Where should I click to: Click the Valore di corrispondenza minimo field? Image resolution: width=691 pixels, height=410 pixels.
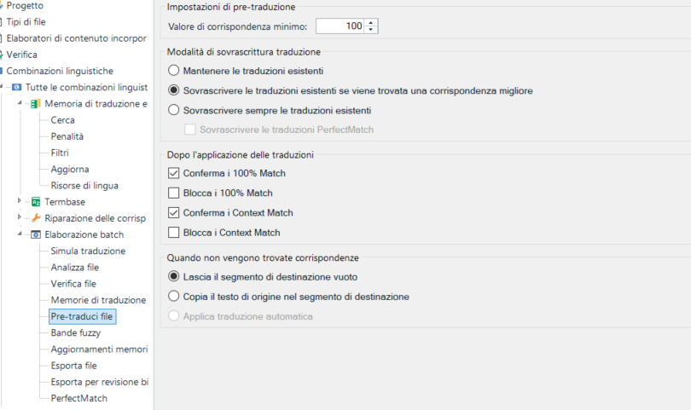click(341, 26)
